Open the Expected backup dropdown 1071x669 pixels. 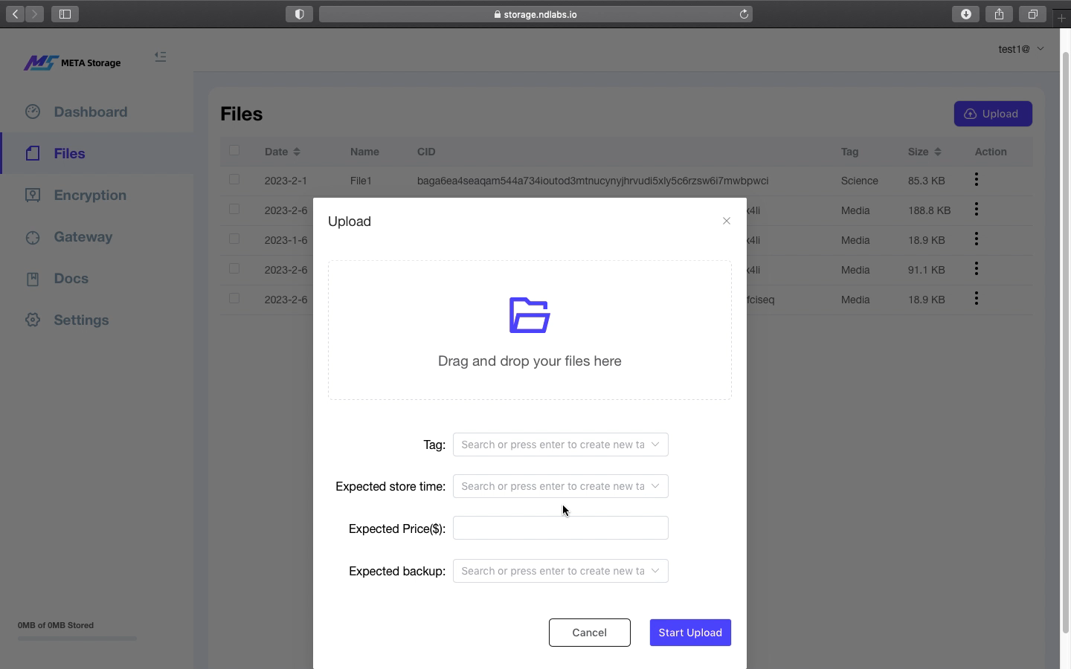click(x=561, y=571)
